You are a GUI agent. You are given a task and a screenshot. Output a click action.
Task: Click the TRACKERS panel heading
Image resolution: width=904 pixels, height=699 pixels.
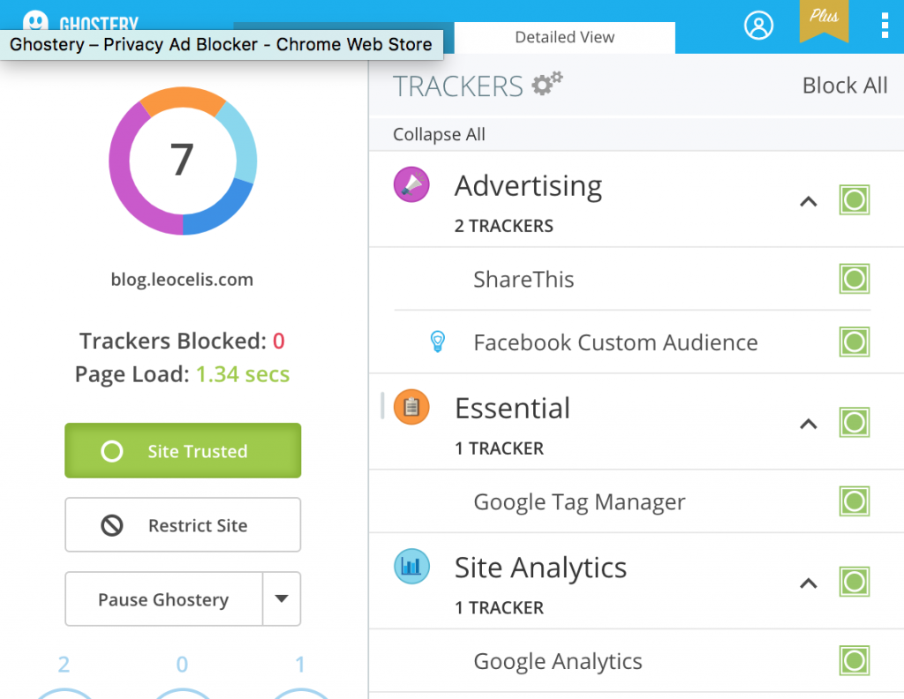point(458,86)
